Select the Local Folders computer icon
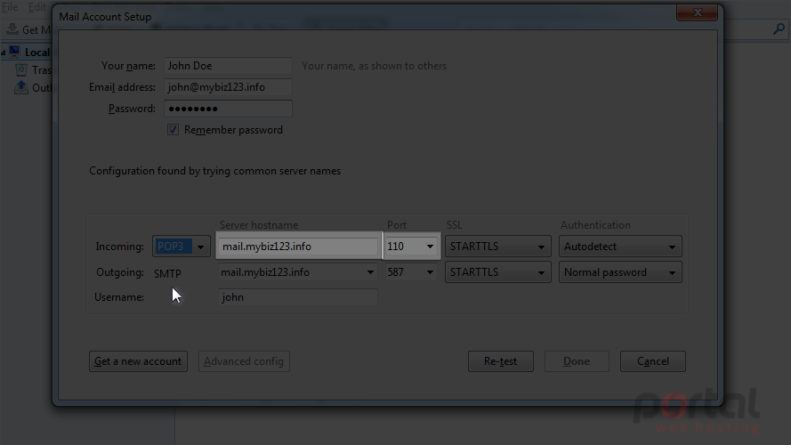791x445 pixels. click(x=14, y=52)
